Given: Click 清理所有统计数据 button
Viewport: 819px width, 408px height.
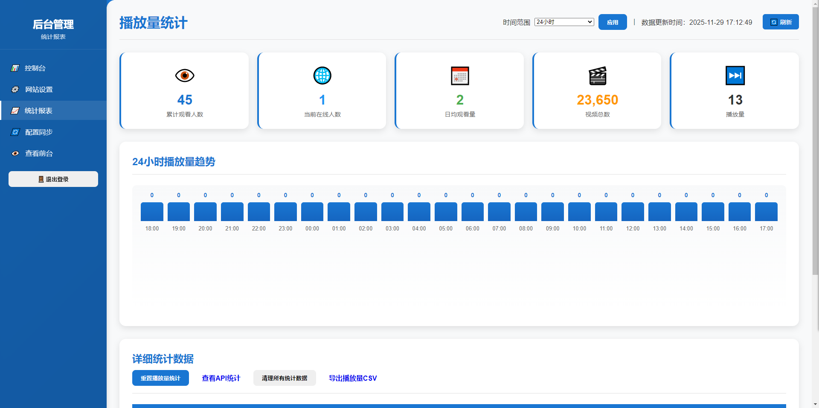Looking at the screenshot, I should pyautogui.click(x=285, y=378).
